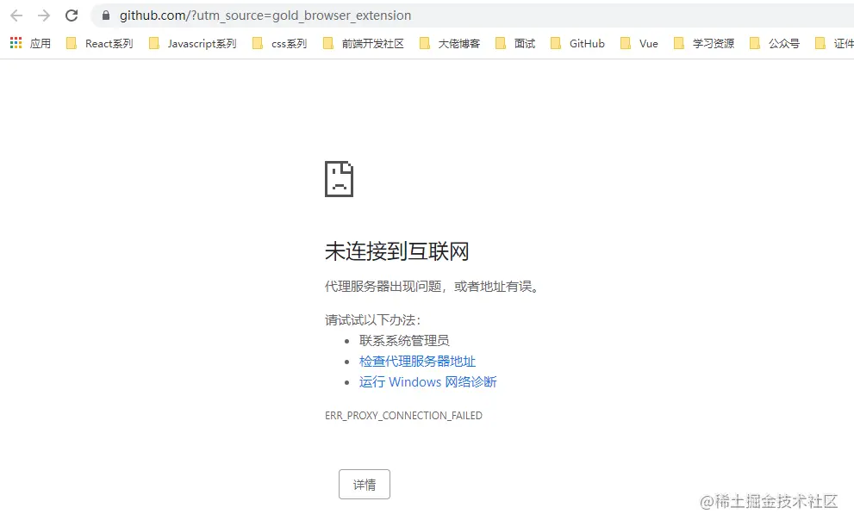Click the 未连接到互联网 heading

click(x=396, y=251)
